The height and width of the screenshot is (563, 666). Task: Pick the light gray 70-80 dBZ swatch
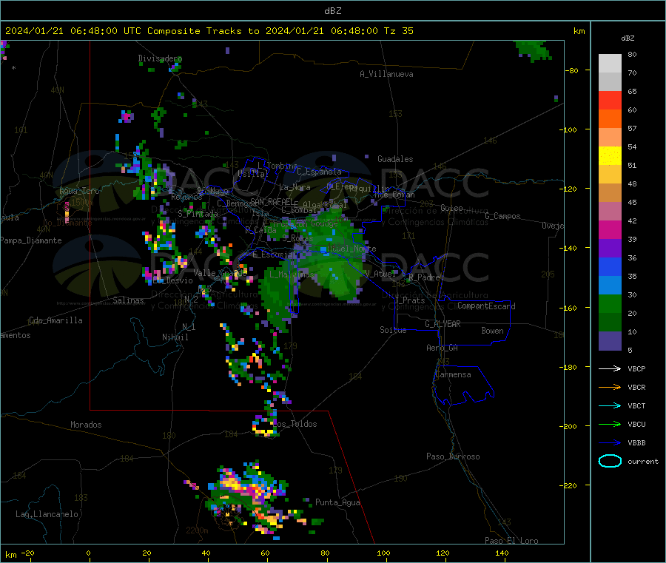610,64
